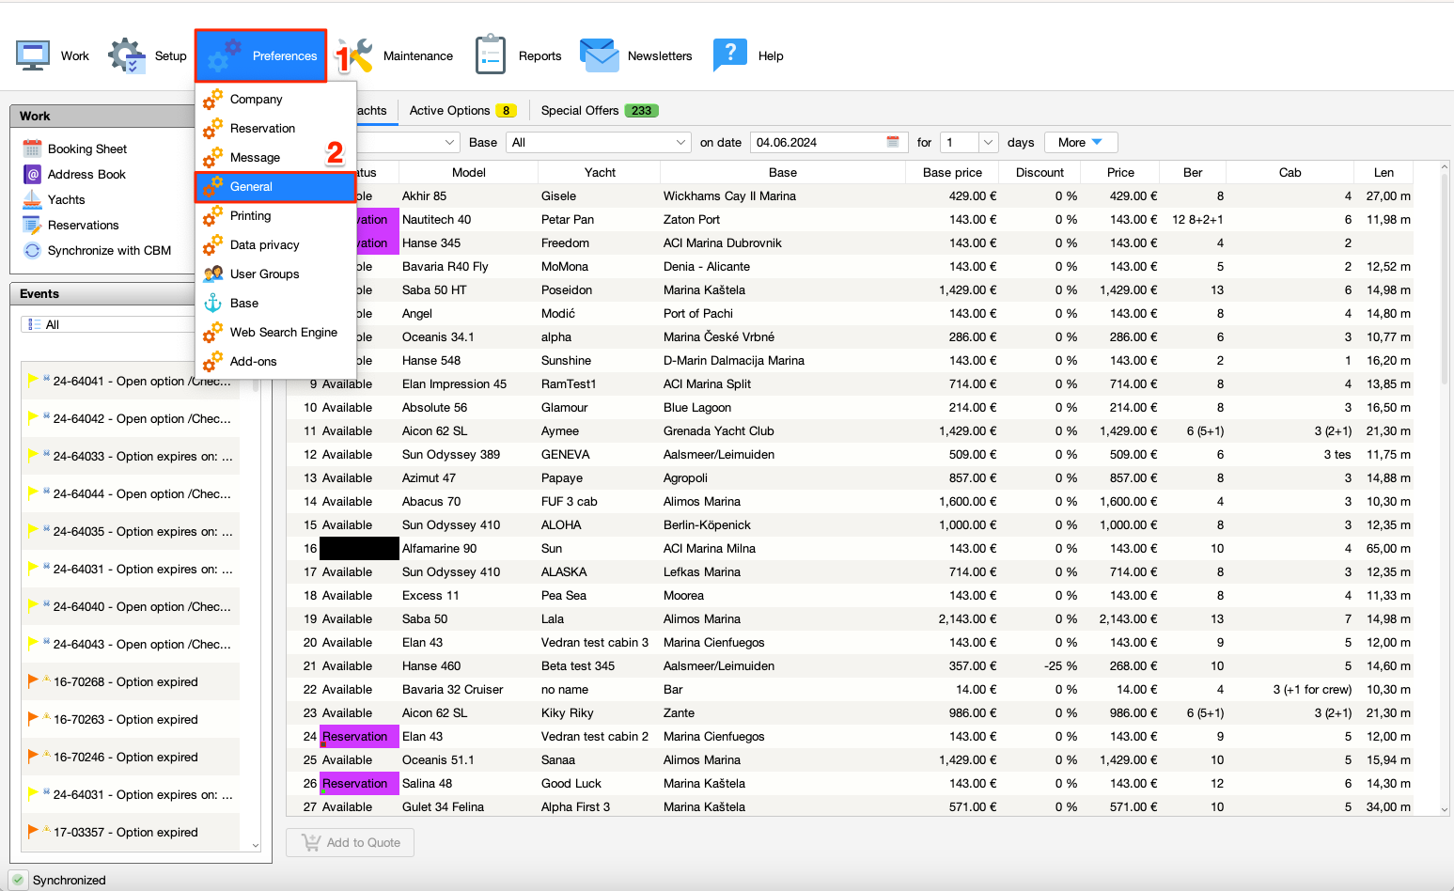
Task: Click the Grenada Yacht Club base cell
Action: pos(782,430)
